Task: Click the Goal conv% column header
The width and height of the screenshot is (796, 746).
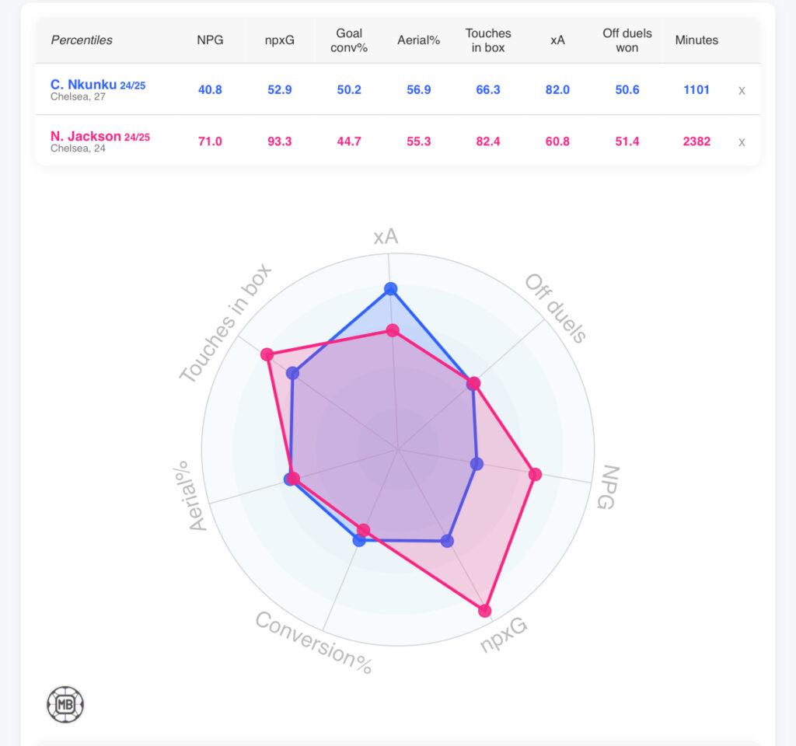Action: pos(349,40)
